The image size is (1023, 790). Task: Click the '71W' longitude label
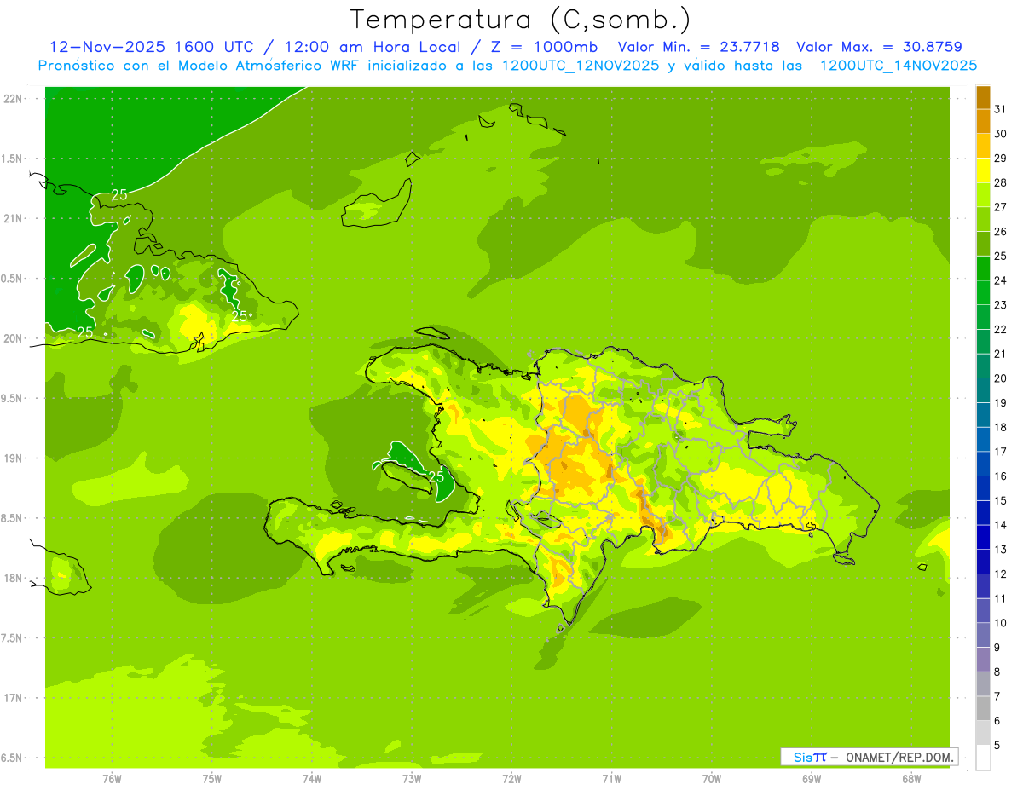tap(611, 779)
